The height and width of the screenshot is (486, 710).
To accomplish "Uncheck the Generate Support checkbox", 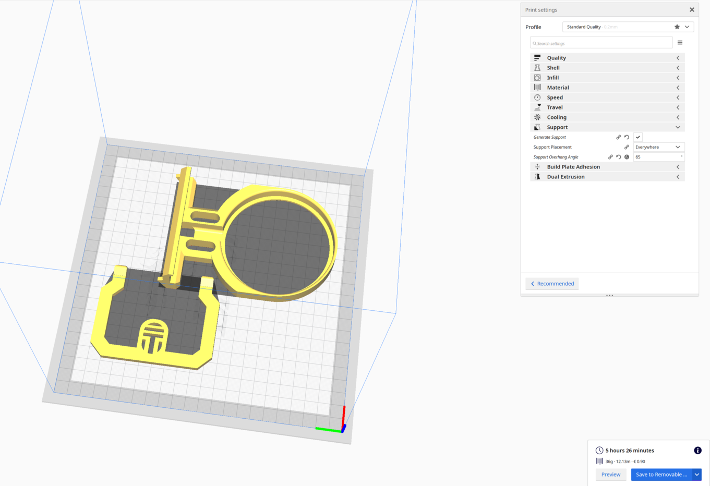I will point(638,137).
